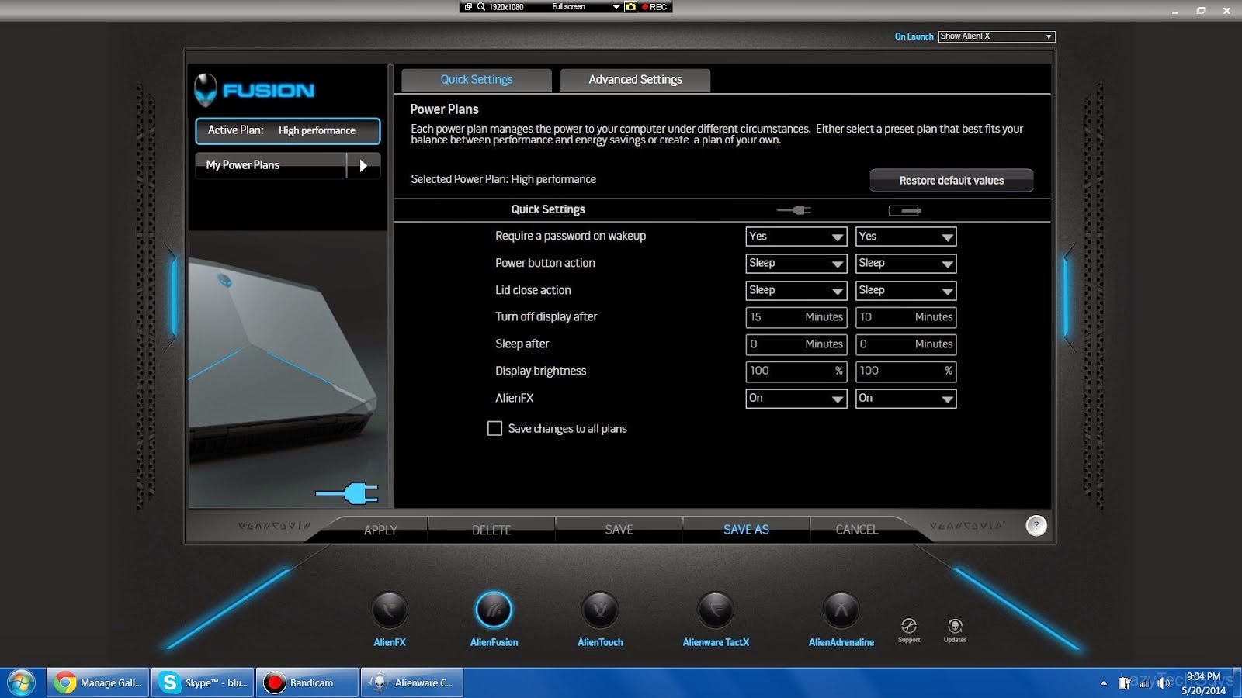Switch to Advanced Settings tab

coord(635,80)
